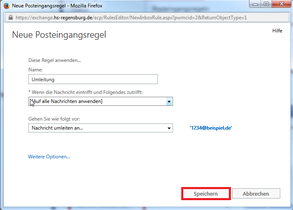Click the '1234@beispiel.de' recipient link
Viewport: 293px width, 210px height.
211,128
